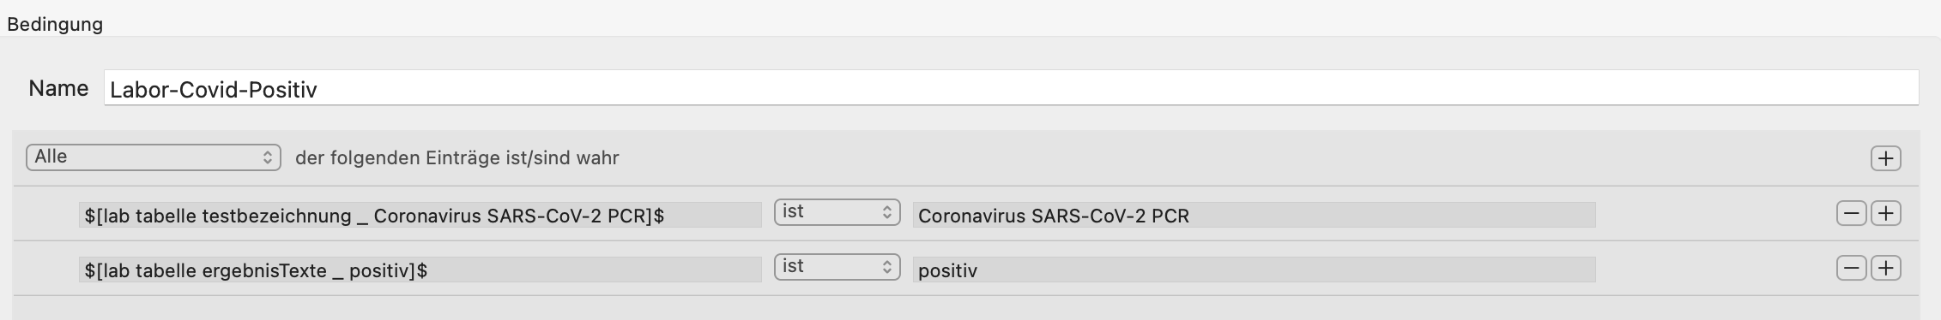The image size is (1941, 320).
Task: Add a row after the testbezeichnung condition
Action: point(1885,213)
